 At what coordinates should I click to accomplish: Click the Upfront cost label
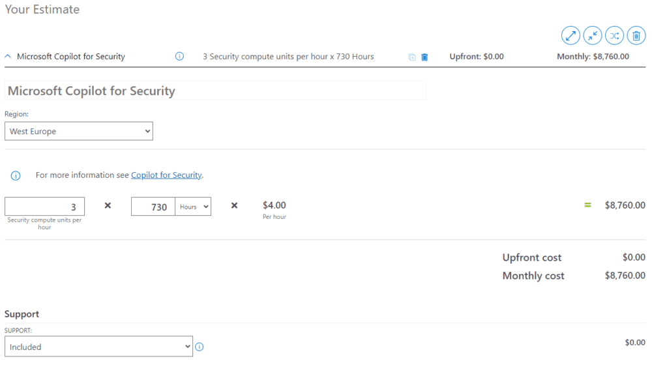pos(532,257)
